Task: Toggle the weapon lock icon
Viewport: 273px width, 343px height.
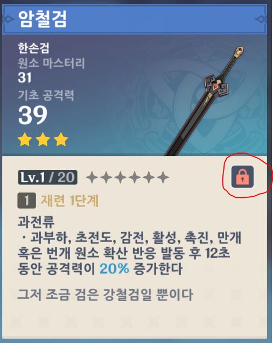Action: 242,177
